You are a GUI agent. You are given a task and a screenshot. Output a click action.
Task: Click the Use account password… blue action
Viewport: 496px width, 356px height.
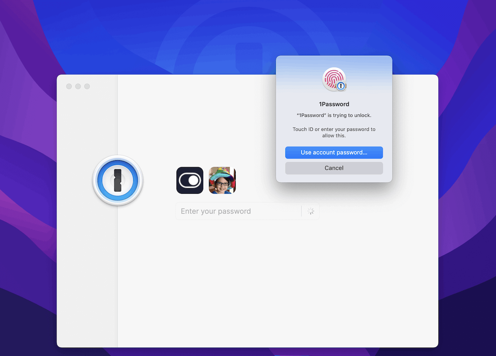click(334, 152)
